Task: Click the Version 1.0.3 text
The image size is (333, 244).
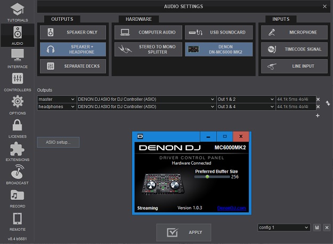Action: 190,208
